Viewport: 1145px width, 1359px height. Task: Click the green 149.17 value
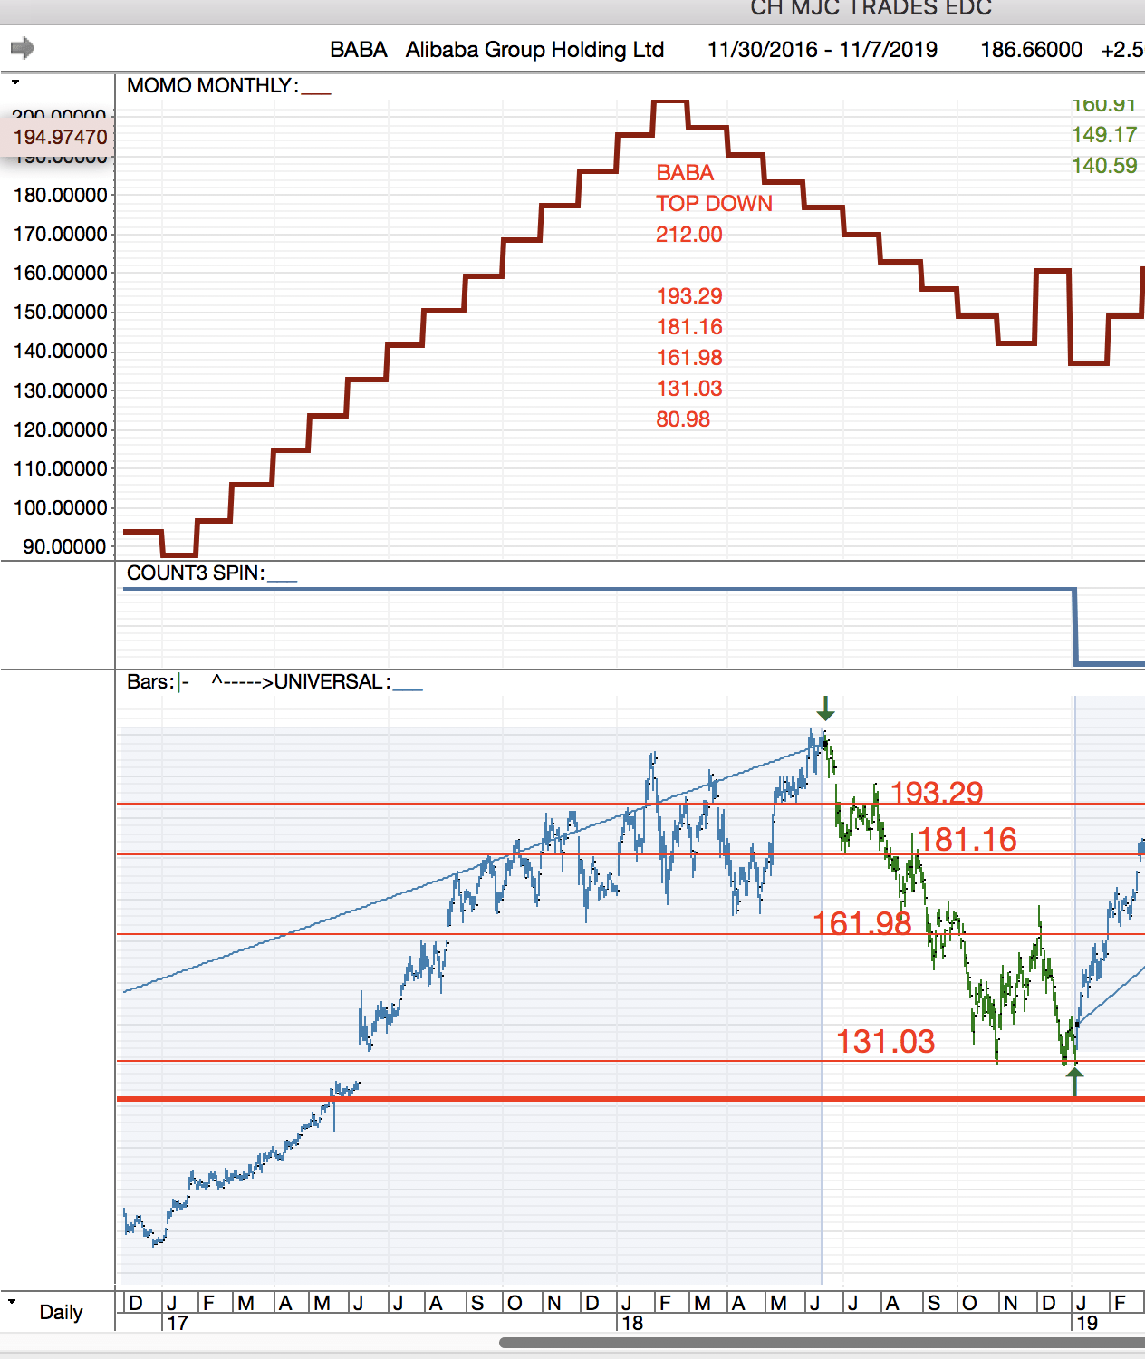click(1103, 134)
